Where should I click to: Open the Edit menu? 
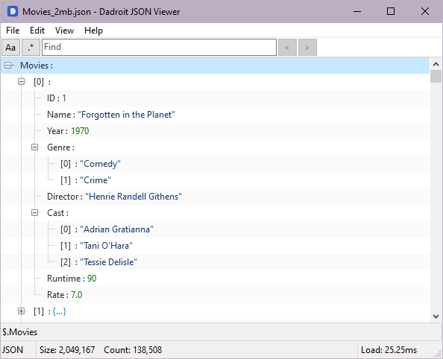[x=37, y=31]
